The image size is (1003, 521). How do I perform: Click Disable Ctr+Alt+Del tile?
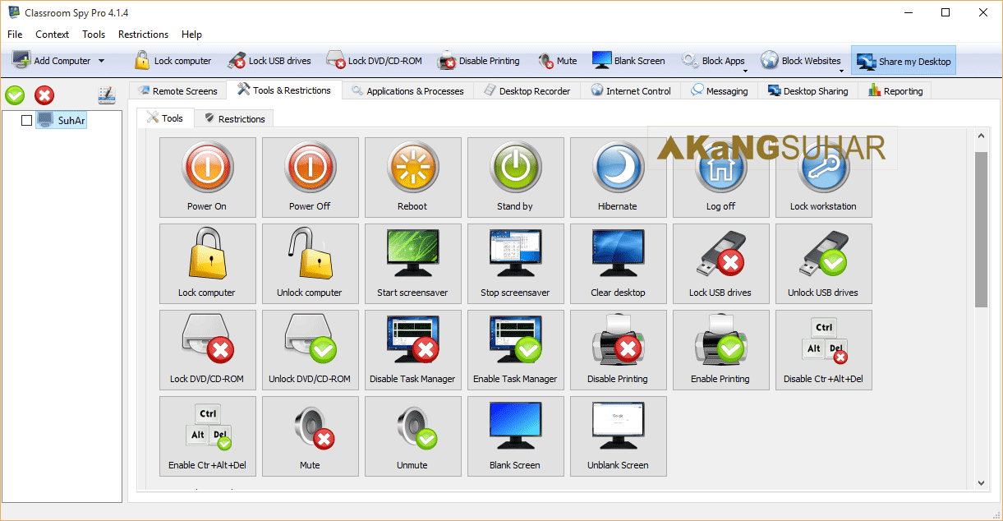click(x=823, y=349)
